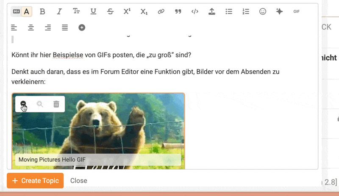The height and width of the screenshot is (196, 339).
Task: Apply strikethrough to text
Action: 110,12
